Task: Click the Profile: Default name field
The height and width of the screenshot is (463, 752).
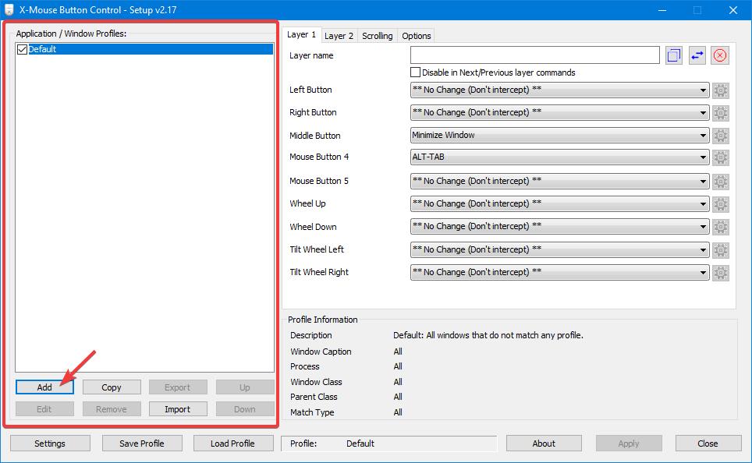Action: tap(389, 444)
